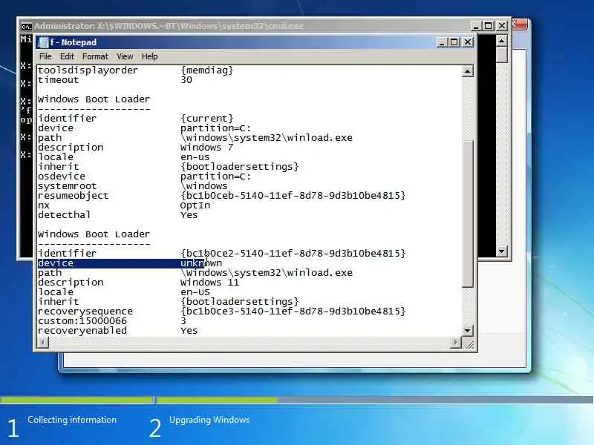Open the View menu in Notepad
The width and height of the screenshot is (594, 445).
(125, 56)
